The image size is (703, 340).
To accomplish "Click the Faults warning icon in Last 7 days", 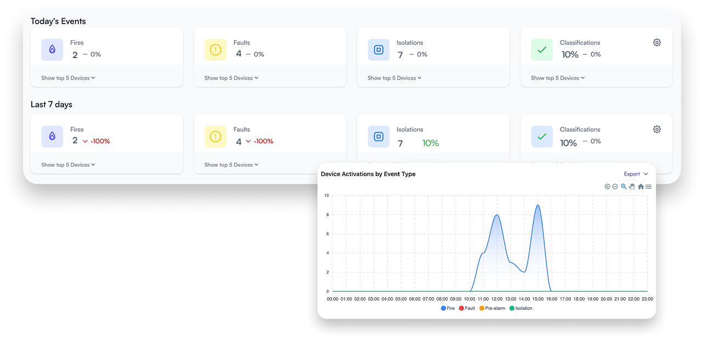I will coord(216,137).
